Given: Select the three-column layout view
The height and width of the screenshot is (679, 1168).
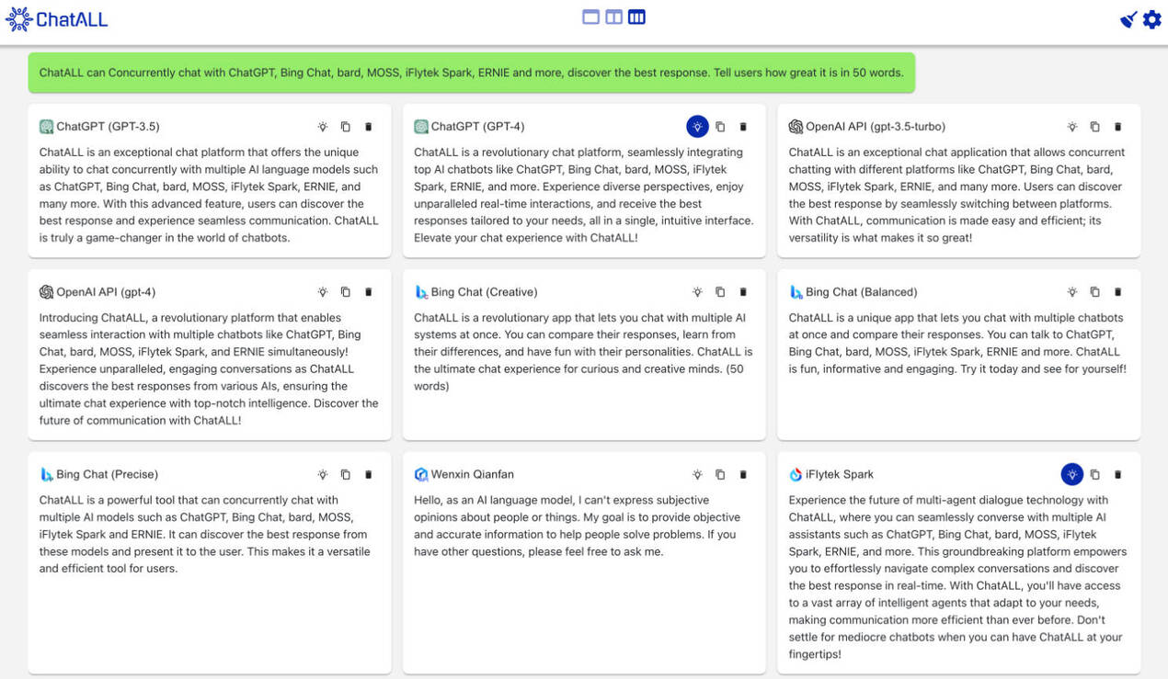Looking at the screenshot, I should point(636,17).
